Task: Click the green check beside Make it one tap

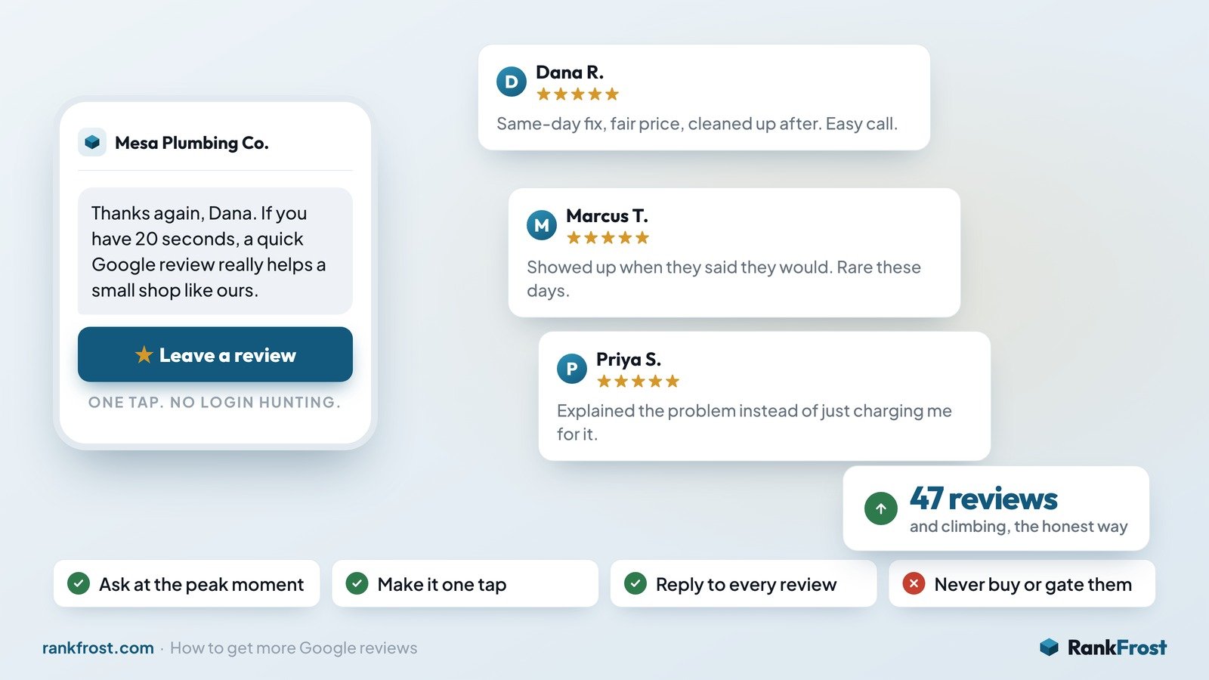Action: tap(357, 583)
